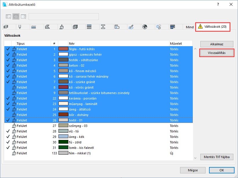The image size is (238, 178).
Task: Switch to the Mind tab
Action: [x=190, y=27]
